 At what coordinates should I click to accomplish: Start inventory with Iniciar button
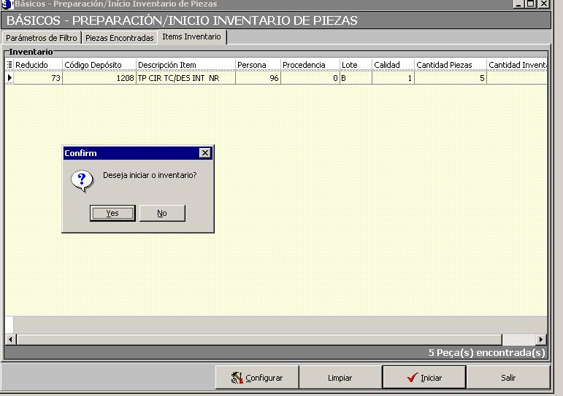(424, 378)
